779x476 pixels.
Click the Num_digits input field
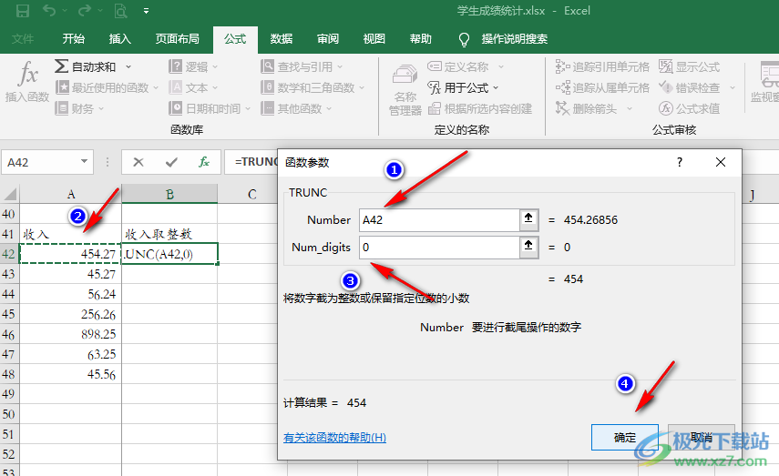[439, 247]
